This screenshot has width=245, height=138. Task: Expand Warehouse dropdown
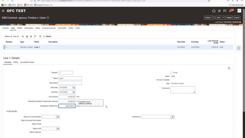click(x=173, y=117)
